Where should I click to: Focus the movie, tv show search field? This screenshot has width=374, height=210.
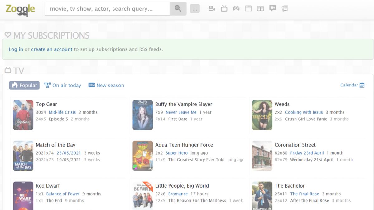pyautogui.click(x=107, y=9)
